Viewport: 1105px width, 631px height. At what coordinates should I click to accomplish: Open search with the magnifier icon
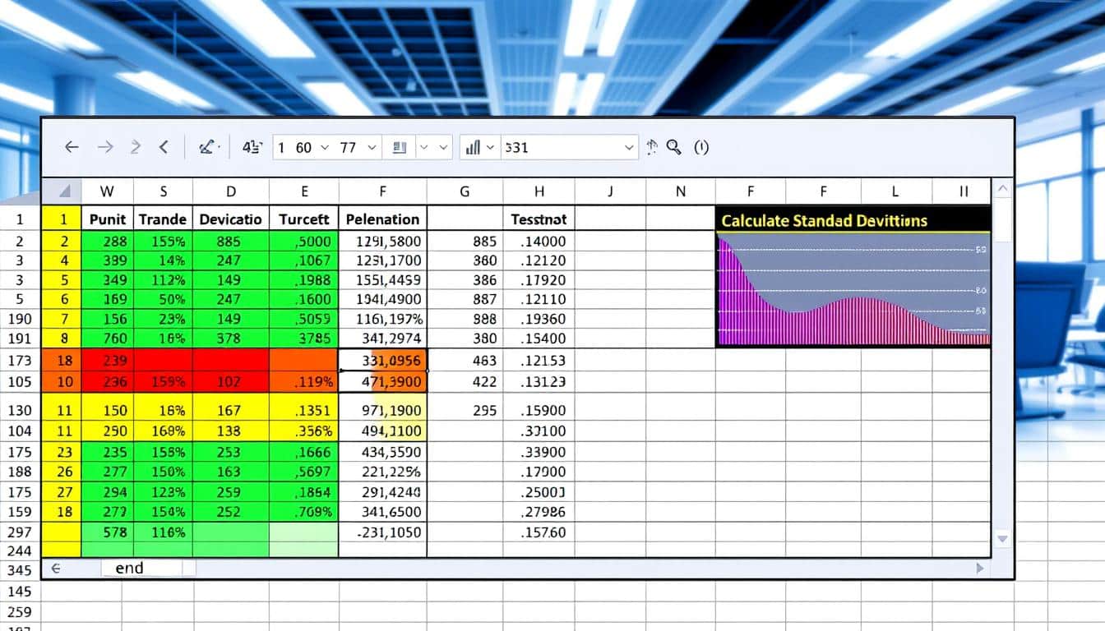[x=674, y=147]
